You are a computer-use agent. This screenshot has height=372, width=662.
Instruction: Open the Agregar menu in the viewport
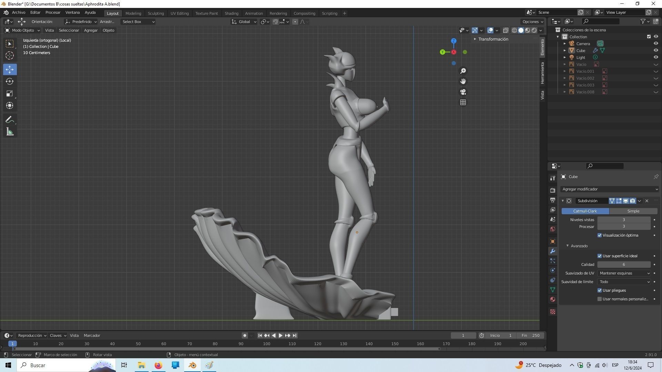point(91,30)
